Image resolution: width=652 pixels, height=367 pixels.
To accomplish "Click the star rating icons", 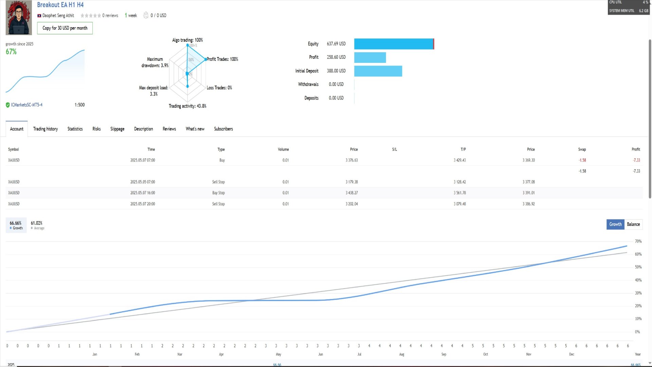I will [x=91, y=16].
